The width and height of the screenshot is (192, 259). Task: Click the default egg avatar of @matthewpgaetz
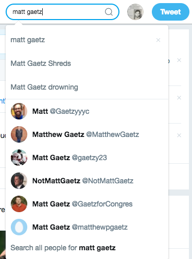(x=19, y=227)
